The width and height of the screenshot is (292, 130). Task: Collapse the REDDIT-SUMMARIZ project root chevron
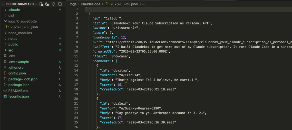[3, 4]
